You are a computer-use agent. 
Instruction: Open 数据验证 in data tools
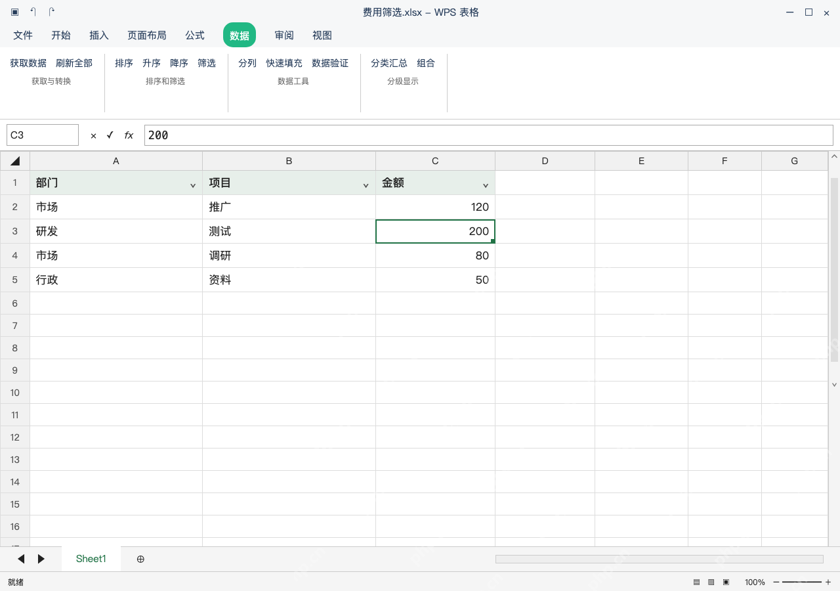pyautogui.click(x=330, y=63)
